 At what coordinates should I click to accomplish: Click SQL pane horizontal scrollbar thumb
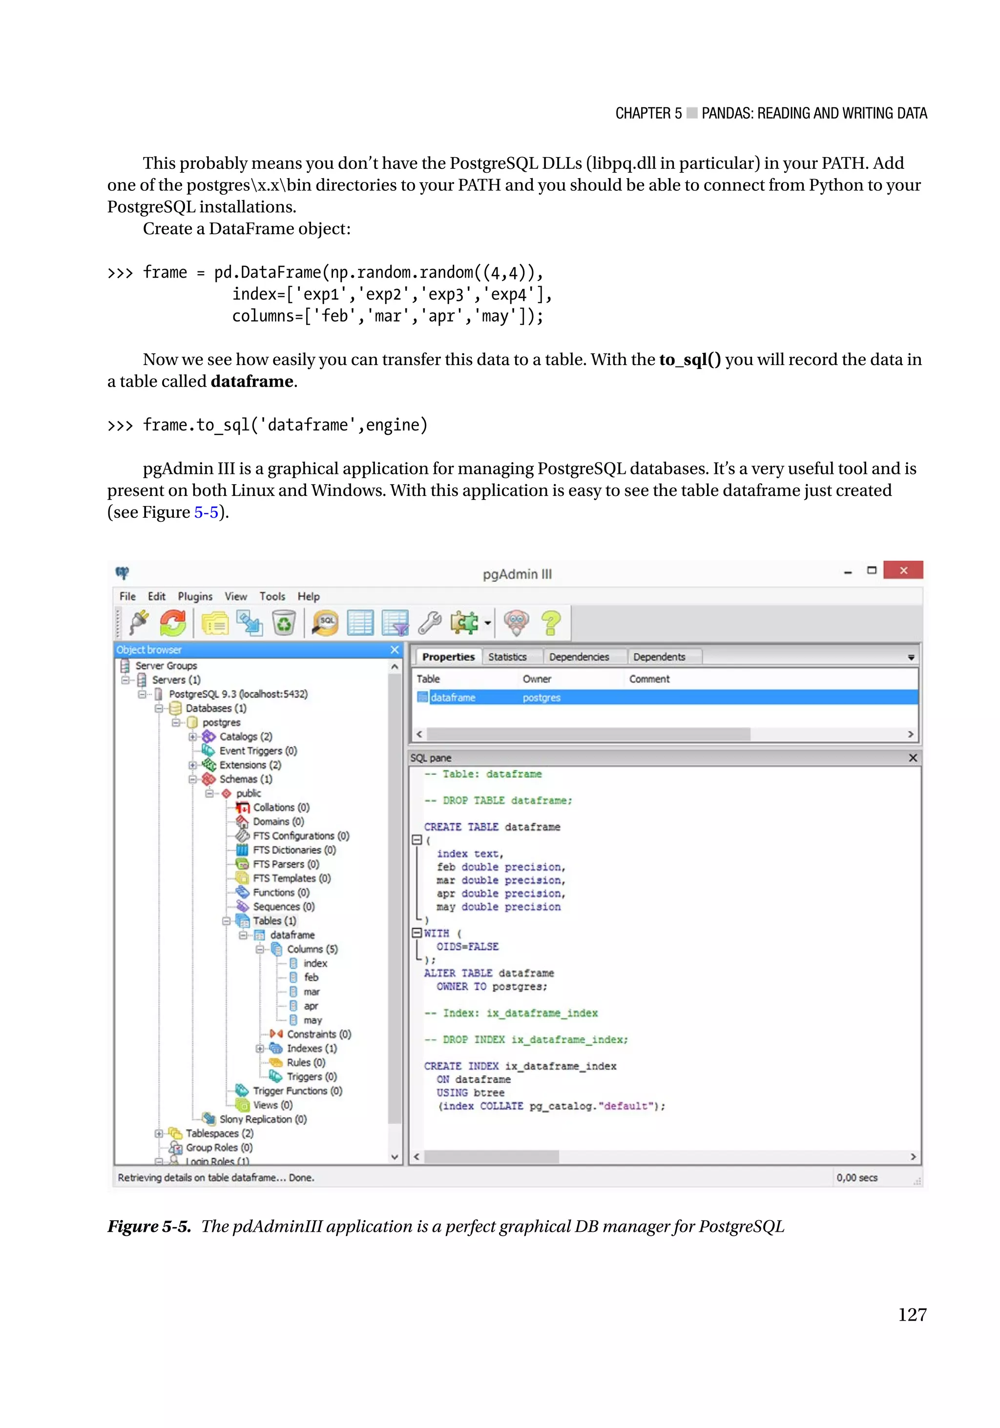[x=491, y=1157]
